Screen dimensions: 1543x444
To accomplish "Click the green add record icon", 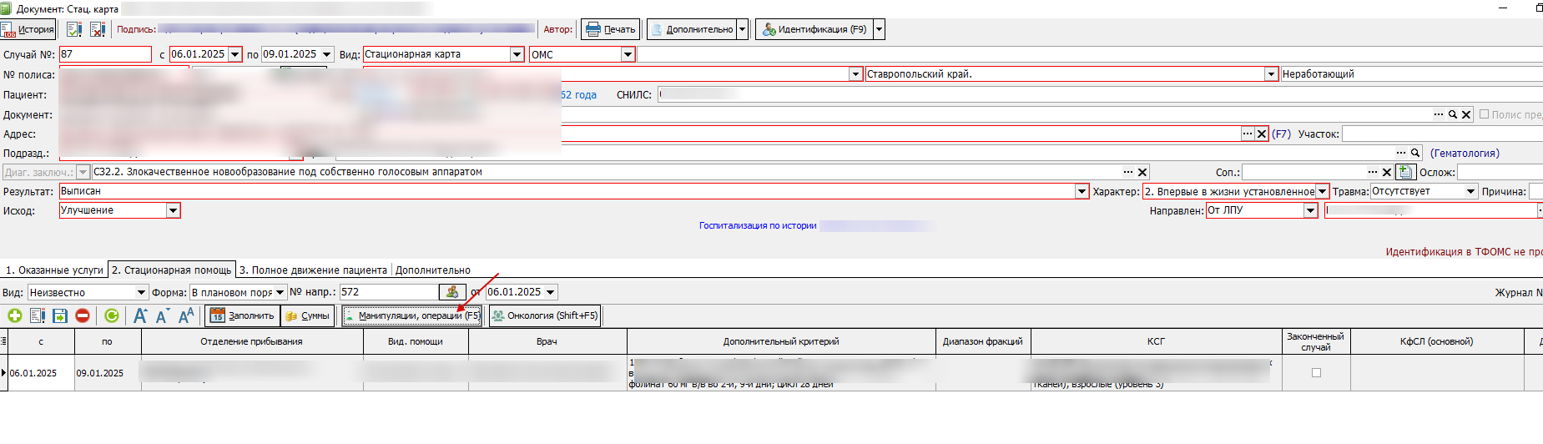I will click(x=15, y=315).
